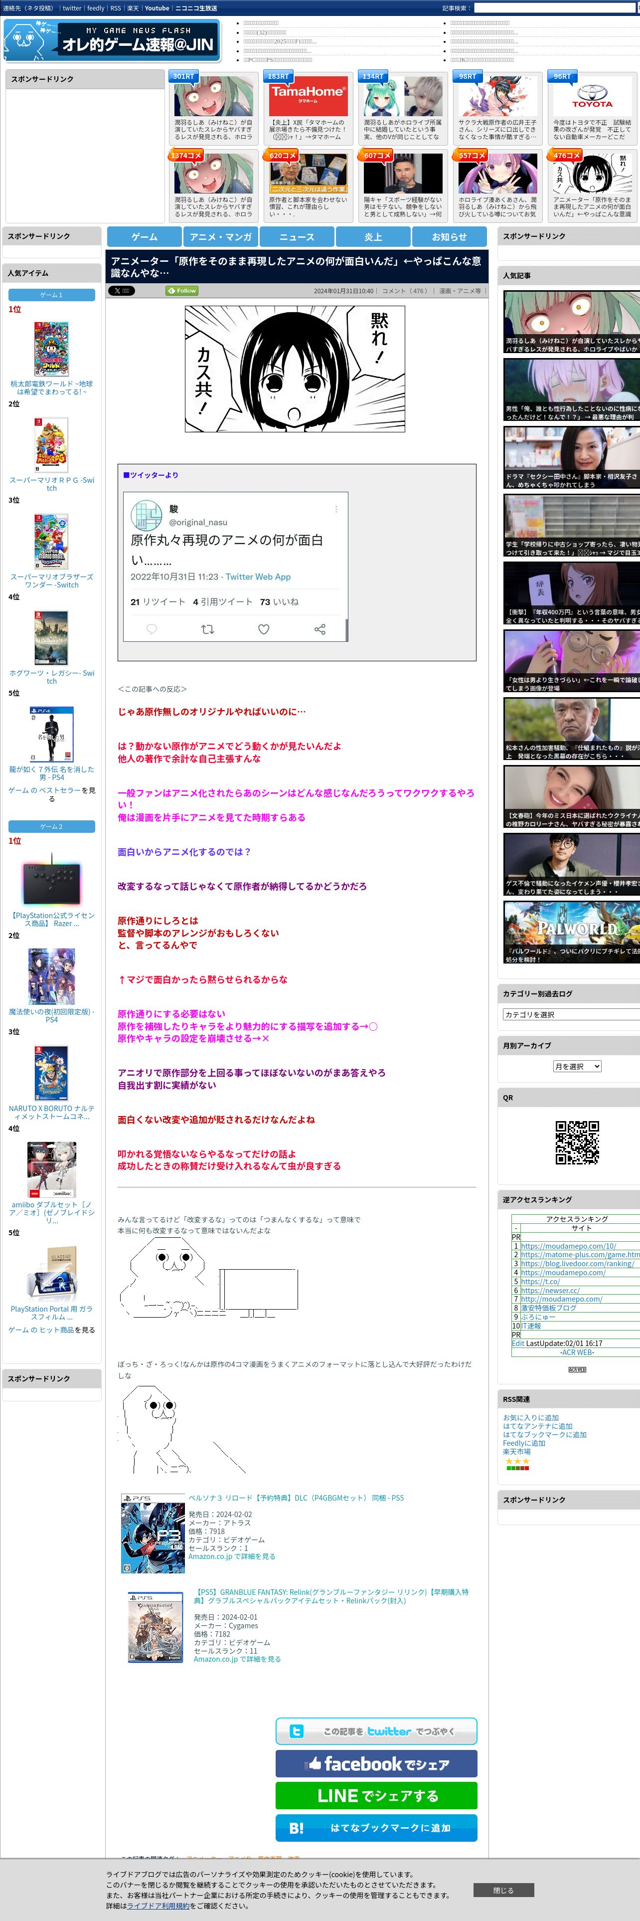Viewport: 640px width, 1921px height.
Task: Click the X post share button
Action: [x=122, y=291]
